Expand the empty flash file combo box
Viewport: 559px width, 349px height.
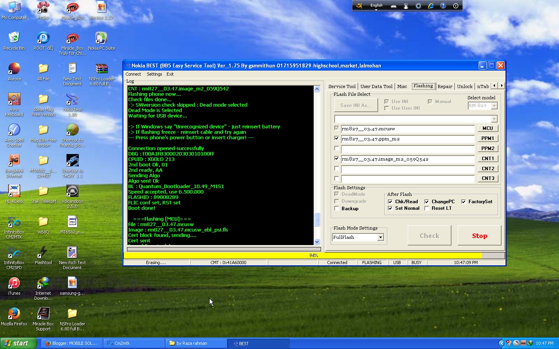[494, 119]
